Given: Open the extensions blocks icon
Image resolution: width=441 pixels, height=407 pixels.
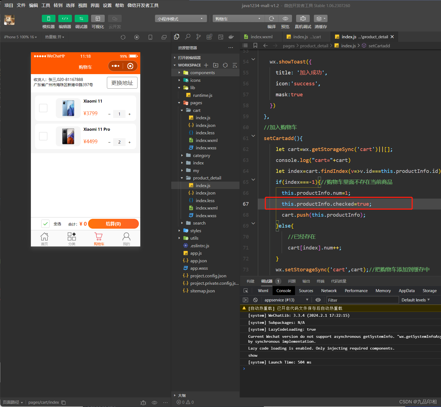Looking at the screenshot, I should point(209,37).
